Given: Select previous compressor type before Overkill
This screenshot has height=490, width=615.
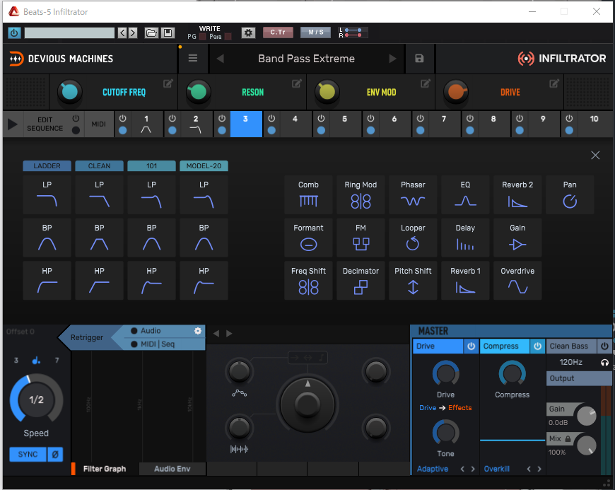Looking at the screenshot, I should tap(529, 469).
